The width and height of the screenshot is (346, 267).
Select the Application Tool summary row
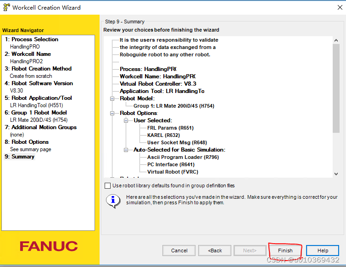tap(162, 91)
